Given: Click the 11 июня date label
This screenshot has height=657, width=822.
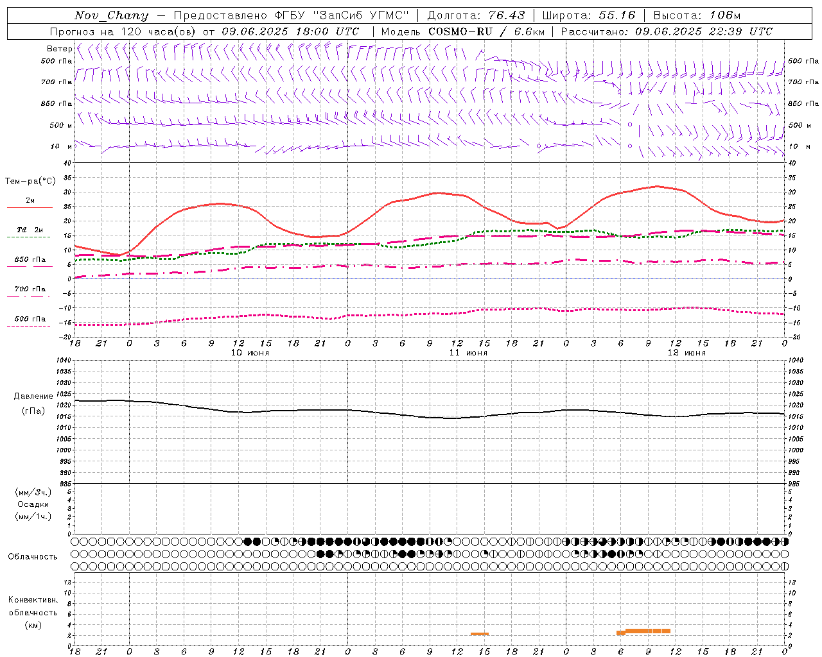Looking at the screenshot, I should [x=469, y=352].
